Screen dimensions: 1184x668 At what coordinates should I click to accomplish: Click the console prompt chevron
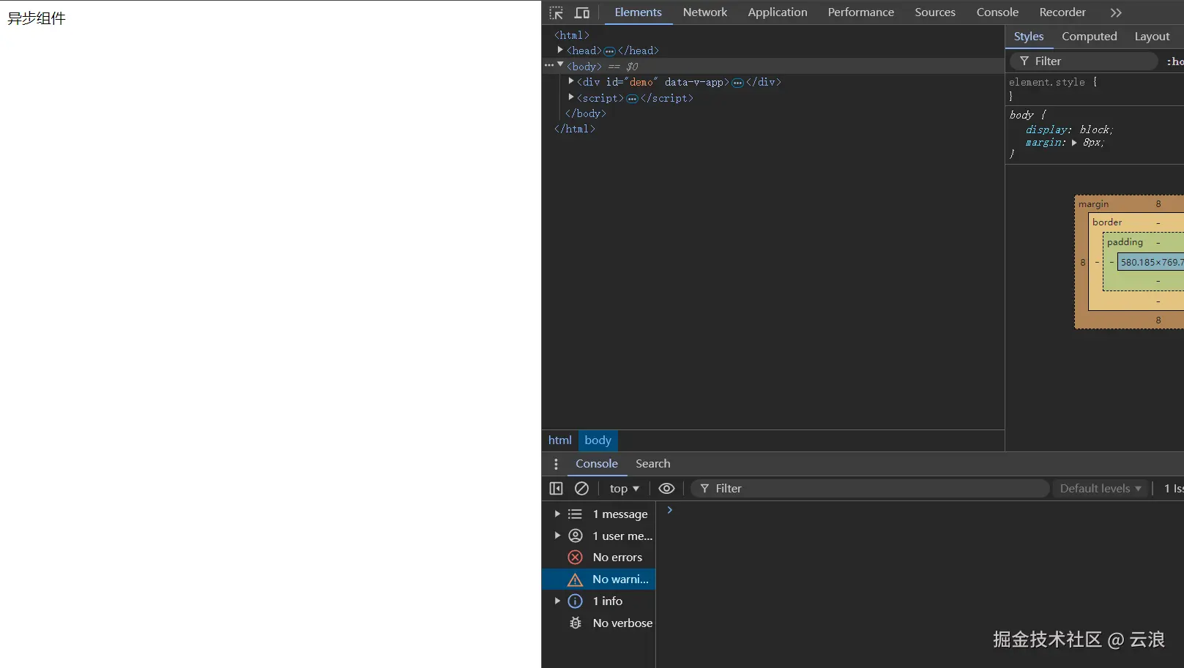pyautogui.click(x=669, y=511)
